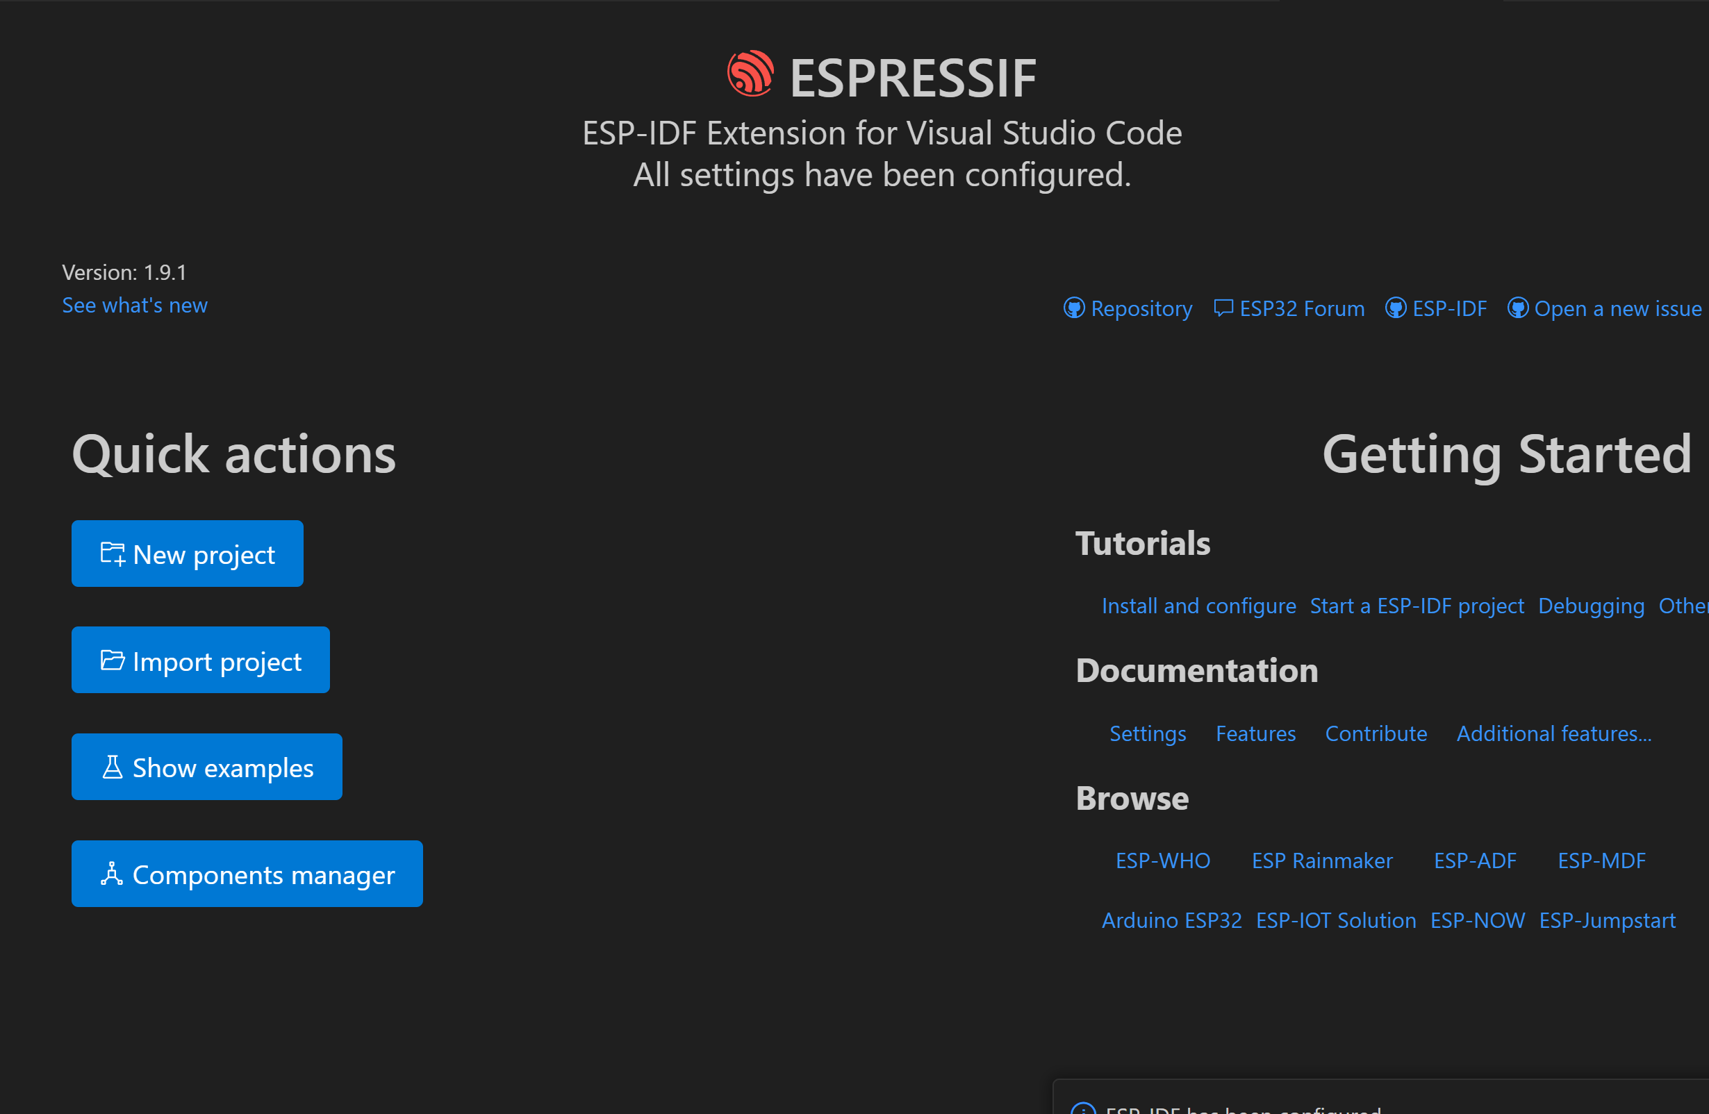Screen dimensions: 1709x1114
Task: Open the Install and configure tutorial
Action: tap(1198, 606)
